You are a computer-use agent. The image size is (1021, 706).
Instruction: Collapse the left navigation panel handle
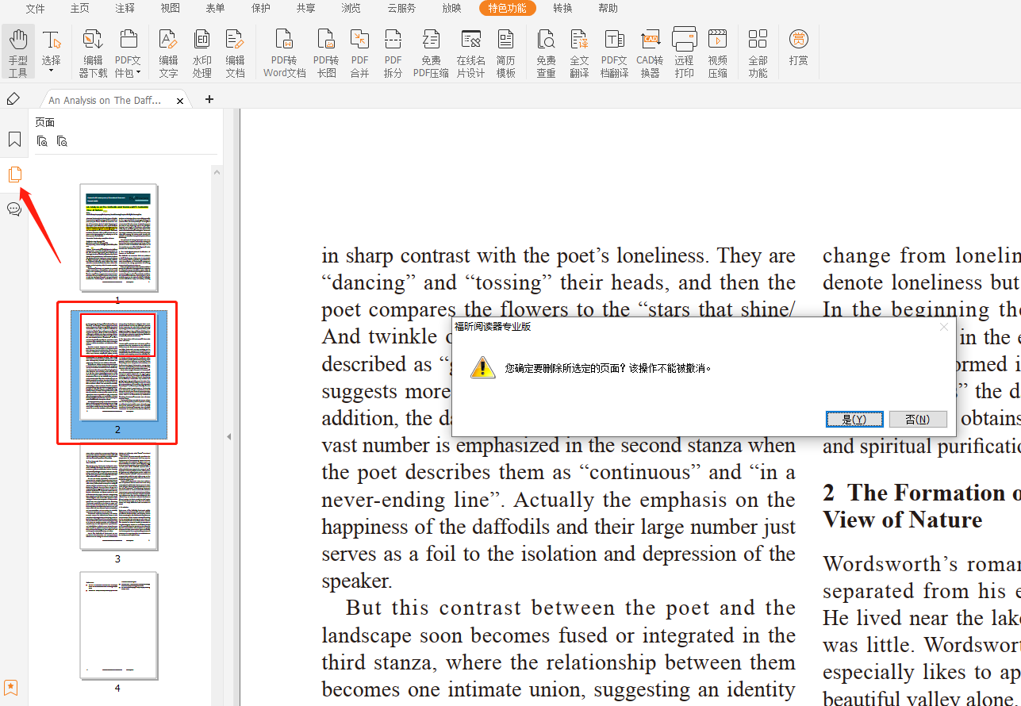[x=229, y=436]
